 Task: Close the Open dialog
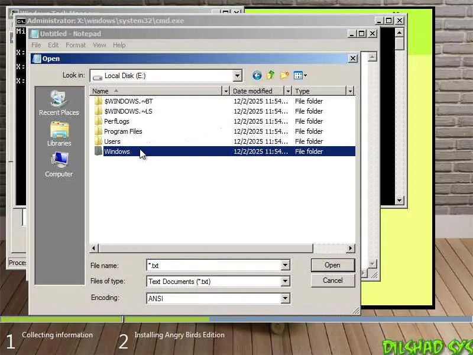352,59
